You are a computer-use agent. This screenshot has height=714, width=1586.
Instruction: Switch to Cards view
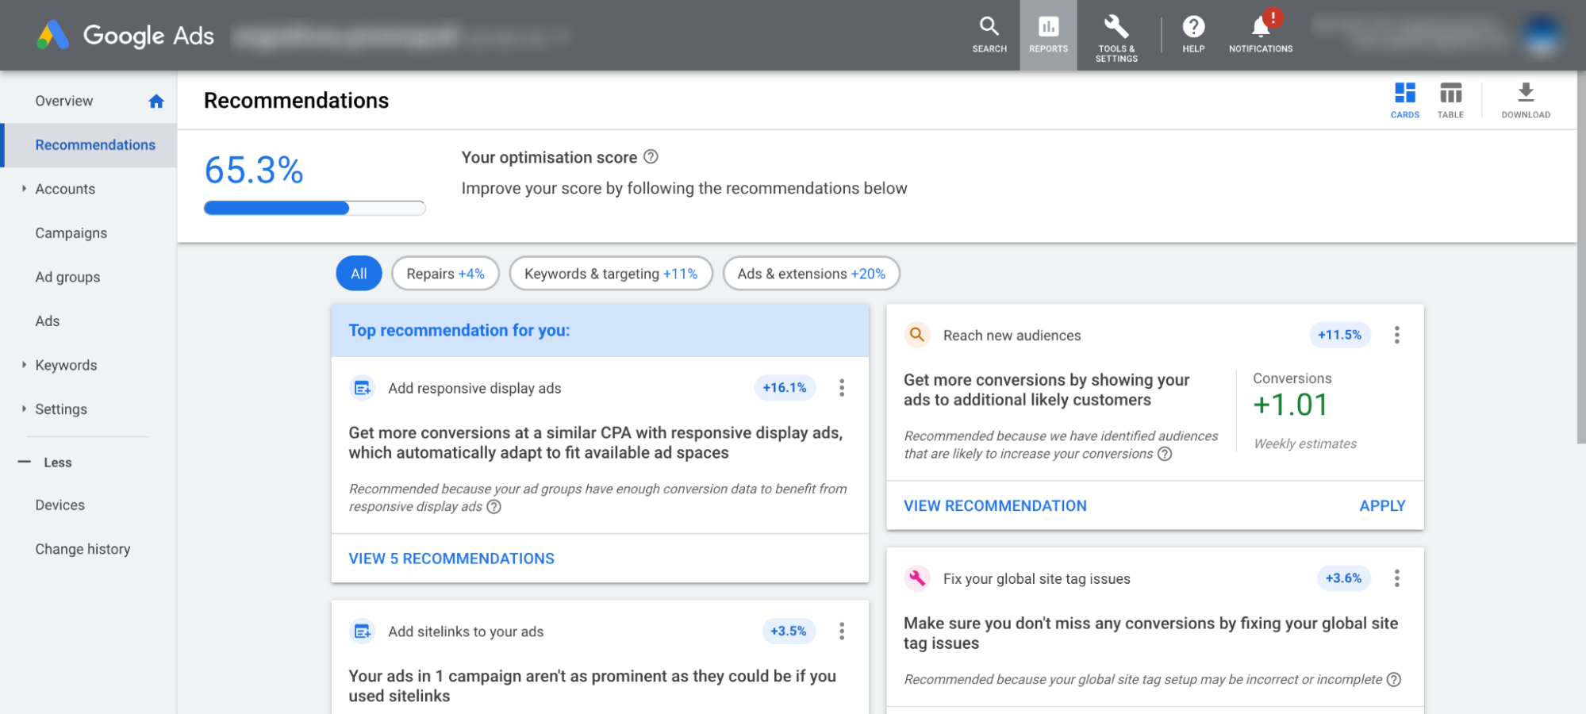click(x=1404, y=100)
